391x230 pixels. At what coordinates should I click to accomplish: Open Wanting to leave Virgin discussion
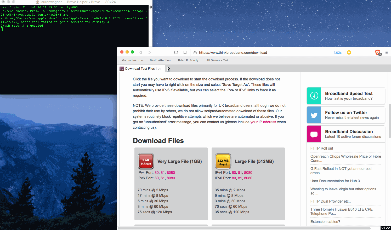tap(343, 191)
